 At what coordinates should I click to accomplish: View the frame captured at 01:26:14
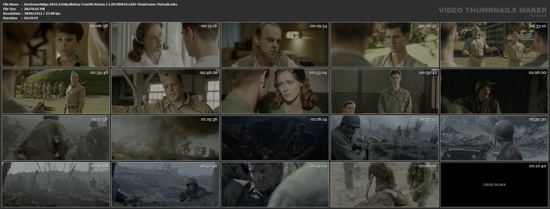(x=275, y=138)
